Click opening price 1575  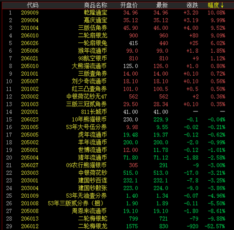[132, 227]
